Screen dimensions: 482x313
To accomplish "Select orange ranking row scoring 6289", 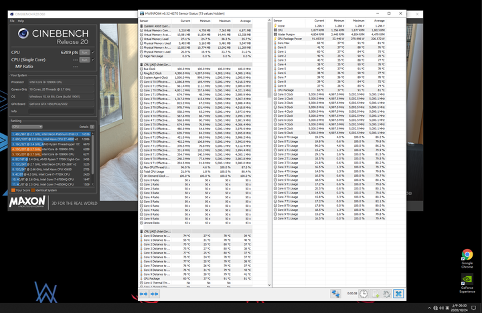I will pos(51,149).
